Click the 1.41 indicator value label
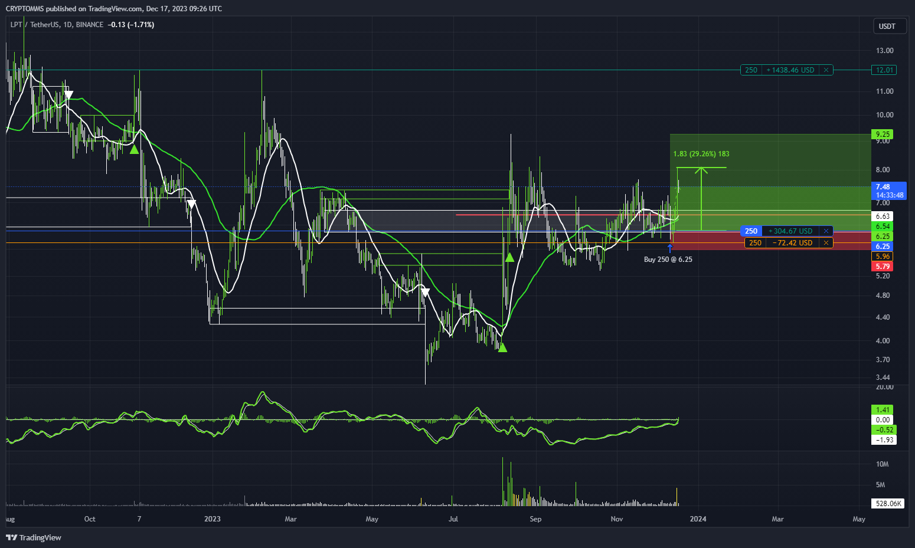915x548 pixels. tap(883, 410)
